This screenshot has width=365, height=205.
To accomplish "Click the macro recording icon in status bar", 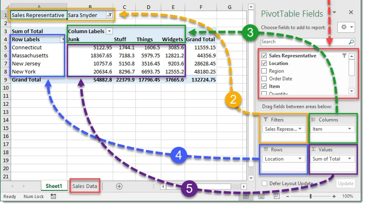I will (54, 196).
